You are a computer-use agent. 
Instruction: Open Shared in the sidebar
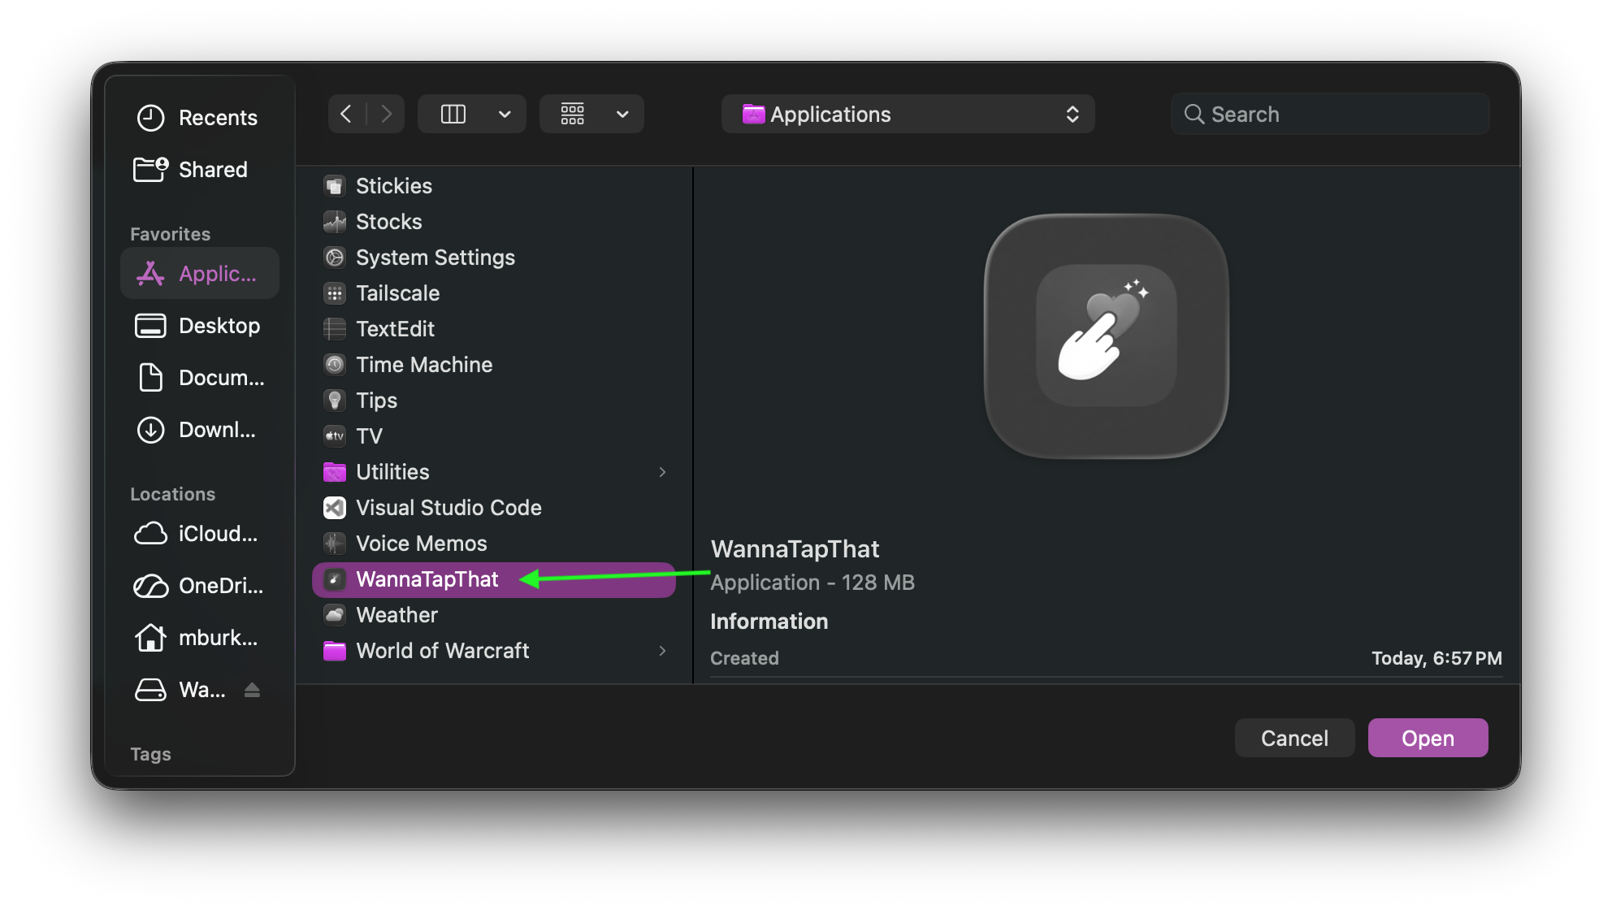[x=200, y=170]
